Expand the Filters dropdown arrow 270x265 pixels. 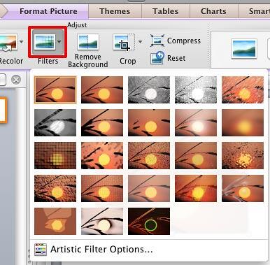click(x=59, y=42)
